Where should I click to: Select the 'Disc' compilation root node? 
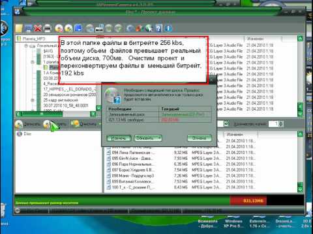coord(24,134)
